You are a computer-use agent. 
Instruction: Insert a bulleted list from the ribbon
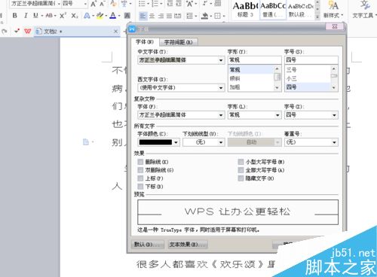142,4
